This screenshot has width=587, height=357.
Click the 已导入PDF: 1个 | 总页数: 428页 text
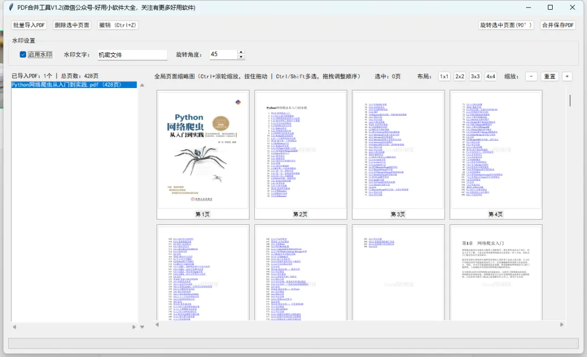point(55,76)
